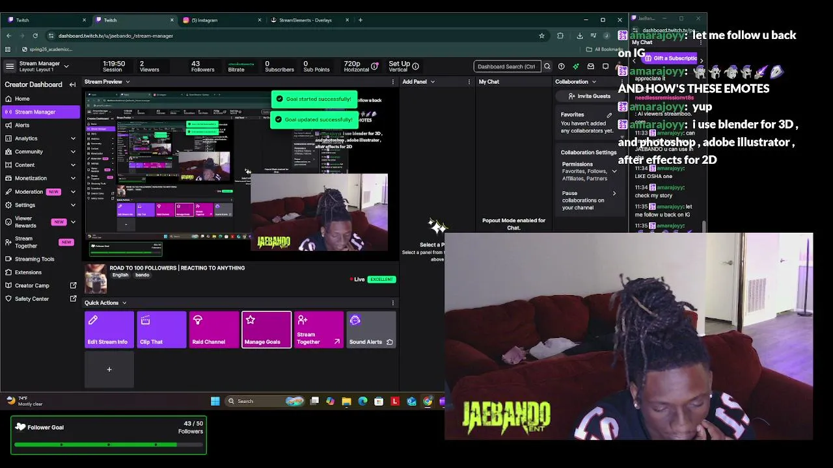Open Creator Camp external link
Viewport: 833px width, 468px height.
coord(73,285)
